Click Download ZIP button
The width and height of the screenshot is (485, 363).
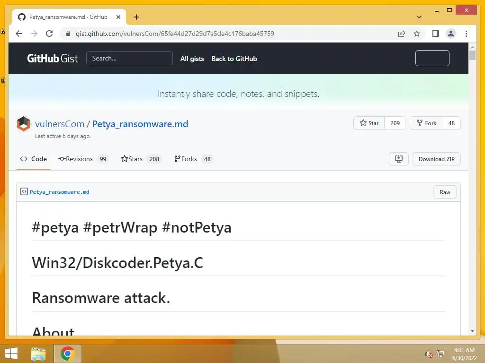pyautogui.click(x=436, y=159)
